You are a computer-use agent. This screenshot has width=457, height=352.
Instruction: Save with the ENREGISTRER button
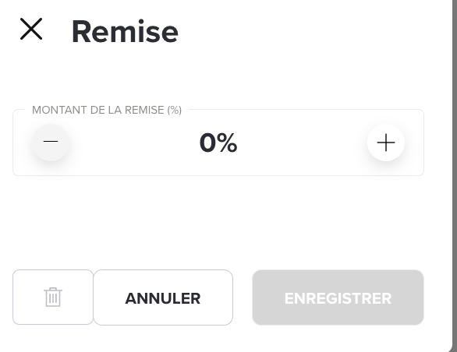(x=338, y=297)
